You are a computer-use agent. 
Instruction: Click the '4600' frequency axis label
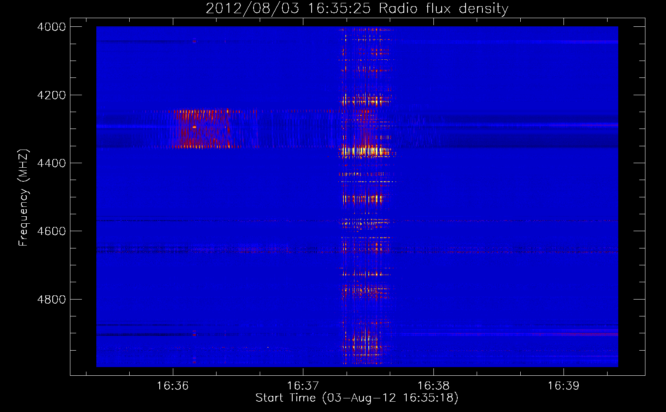point(51,231)
